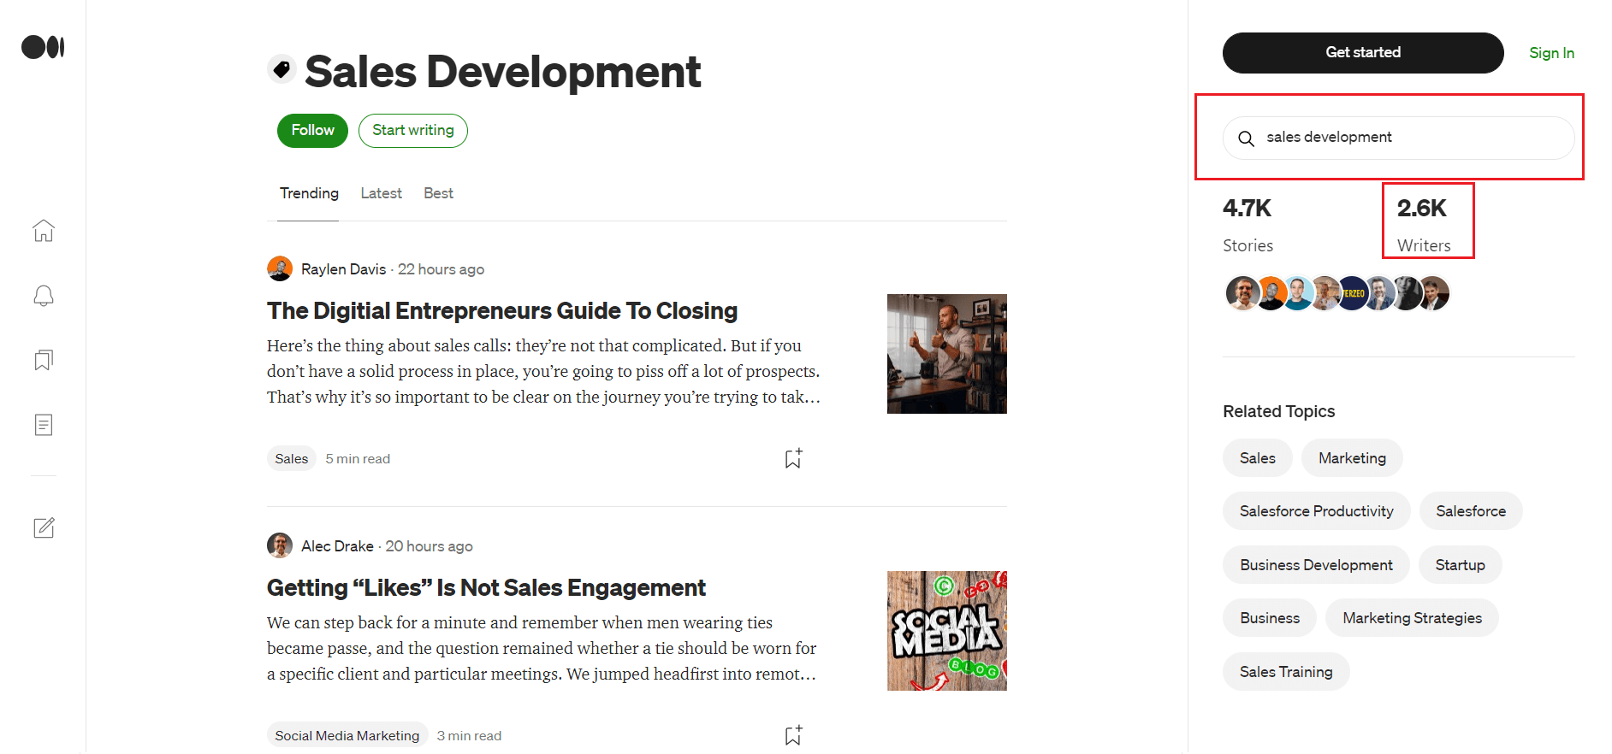Open the bookmarks list sidebar icon
Image resolution: width=1612 pixels, height=754 pixels.
[x=44, y=360]
